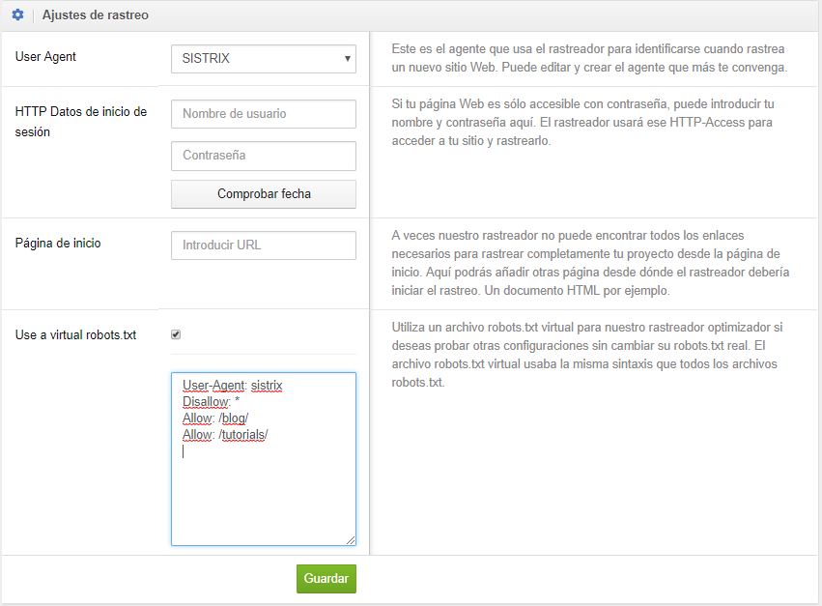Click the 'Allow: /blog/' line
This screenshot has height=606, width=822.
215,418
